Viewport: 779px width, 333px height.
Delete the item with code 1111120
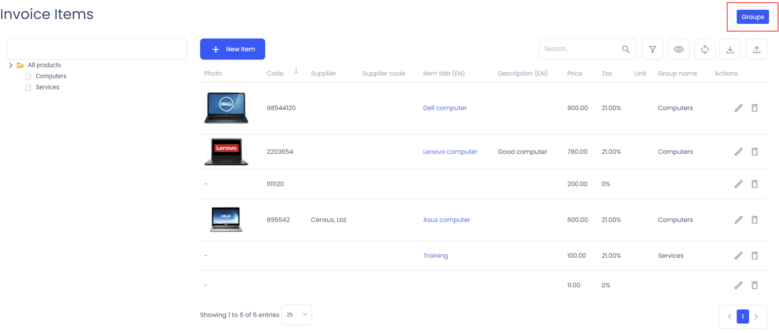coord(755,184)
